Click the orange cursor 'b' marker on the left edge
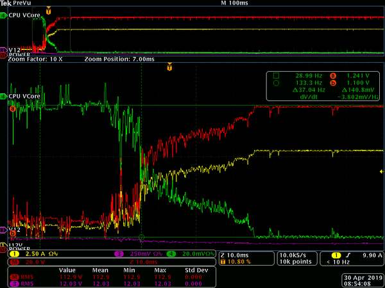This screenshot has height=288, width=385. click(13, 234)
